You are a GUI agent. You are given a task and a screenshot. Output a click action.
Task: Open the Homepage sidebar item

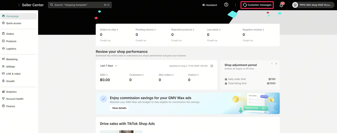[x=19, y=16]
